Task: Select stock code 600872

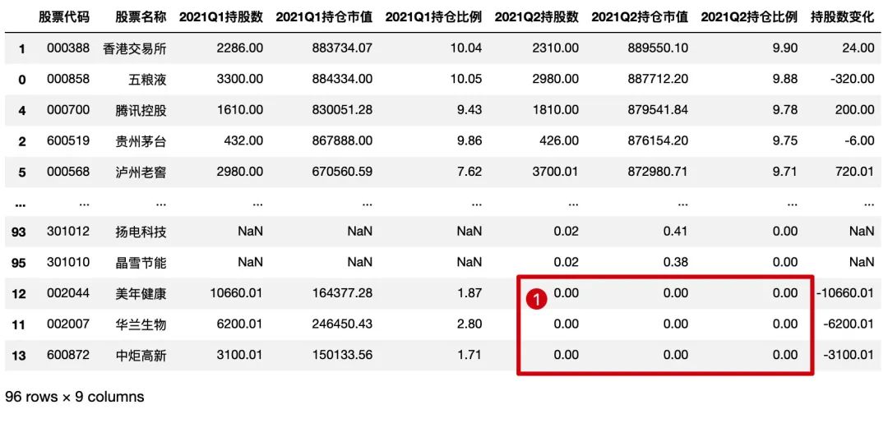Action: (68, 355)
